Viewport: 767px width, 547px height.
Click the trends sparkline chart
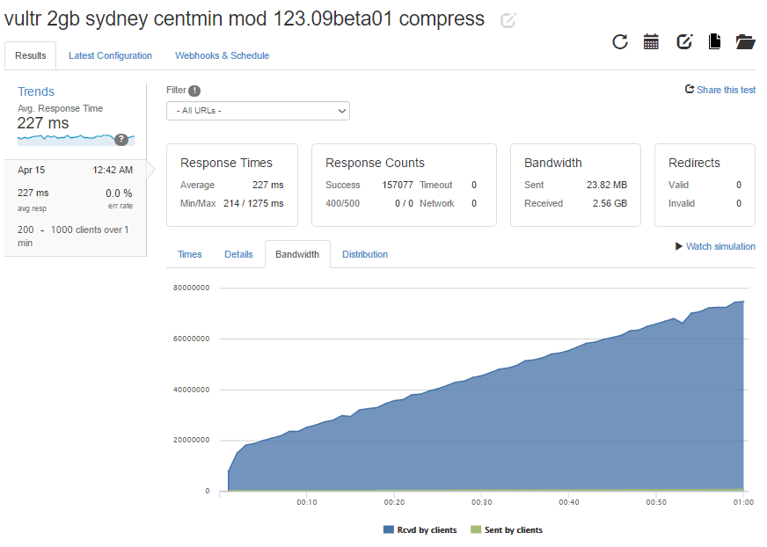point(76,140)
